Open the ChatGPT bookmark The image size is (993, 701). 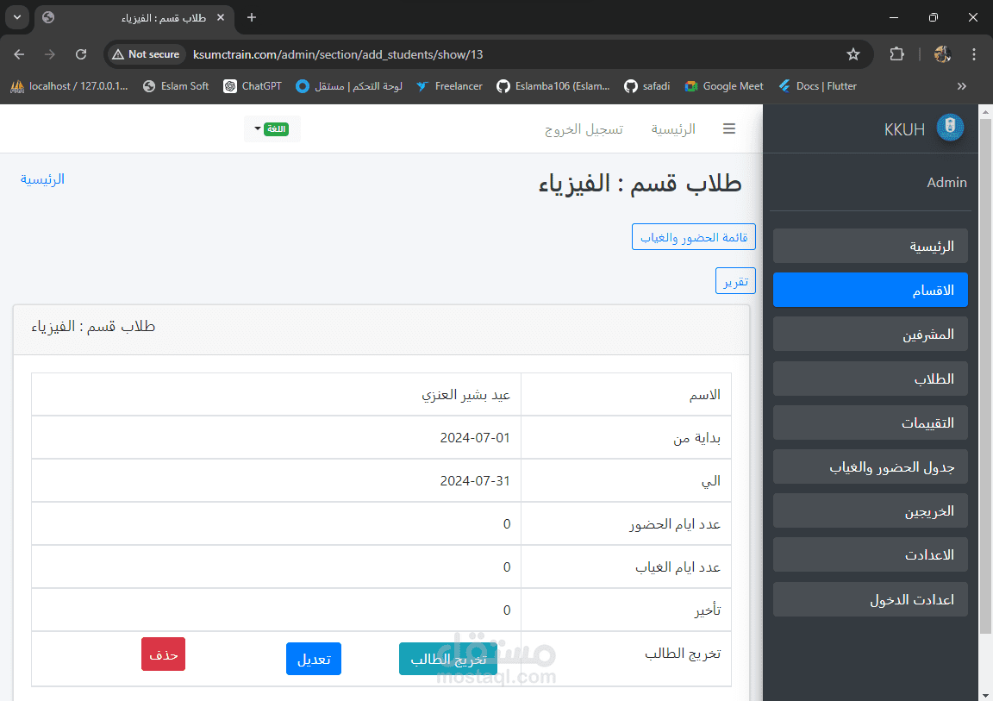pos(252,86)
